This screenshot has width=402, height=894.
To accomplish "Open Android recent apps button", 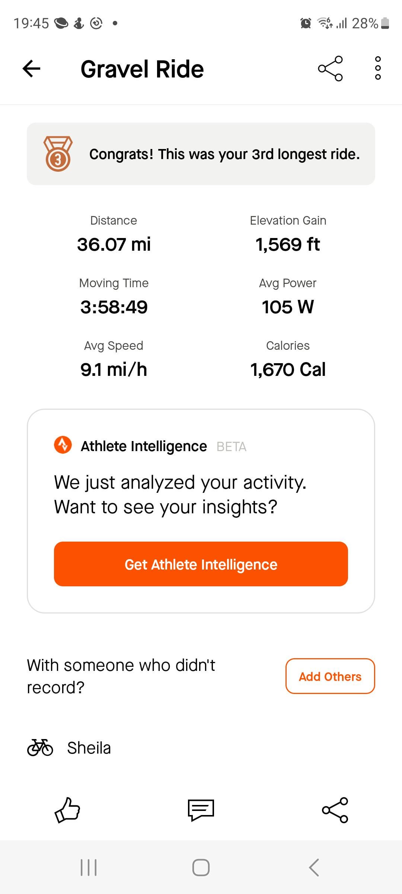I will click(89, 867).
